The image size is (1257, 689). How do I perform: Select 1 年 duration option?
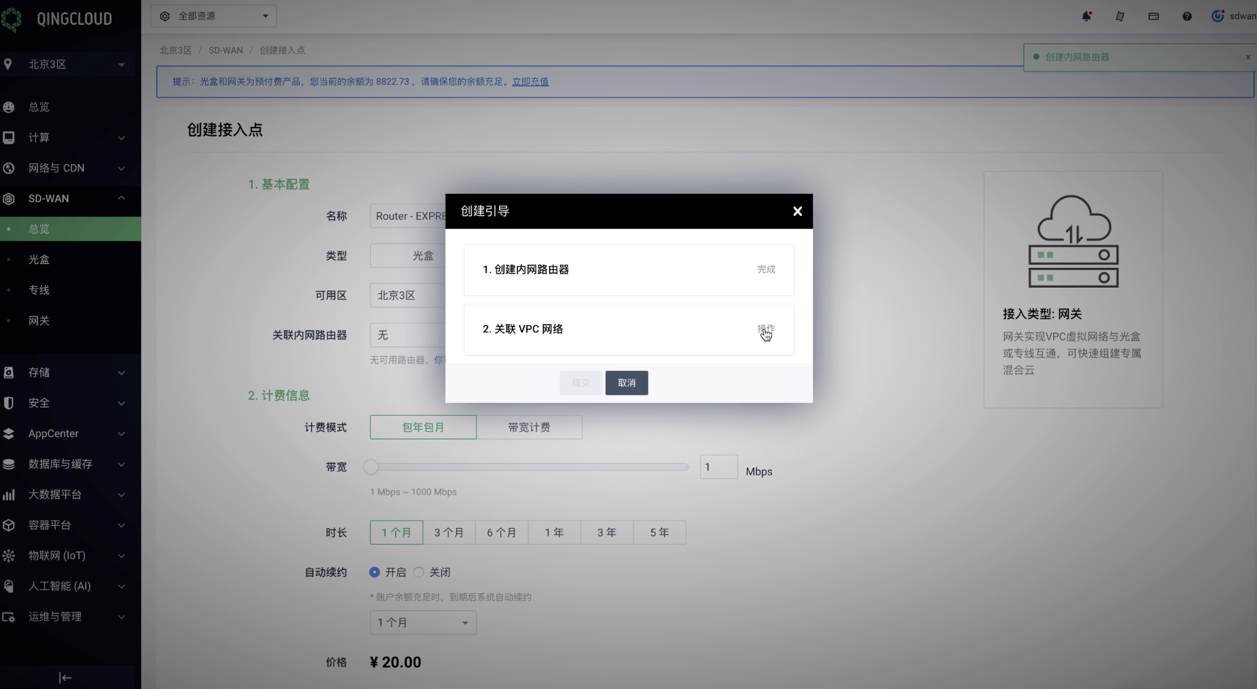(554, 532)
